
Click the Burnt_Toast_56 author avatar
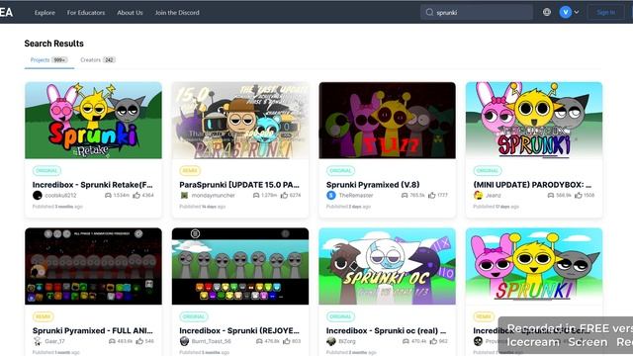click(184, 341)
